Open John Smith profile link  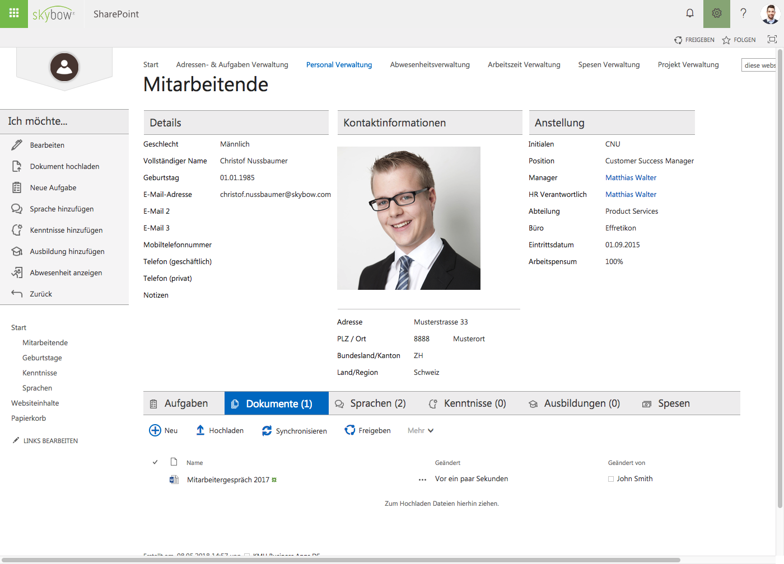634,478
